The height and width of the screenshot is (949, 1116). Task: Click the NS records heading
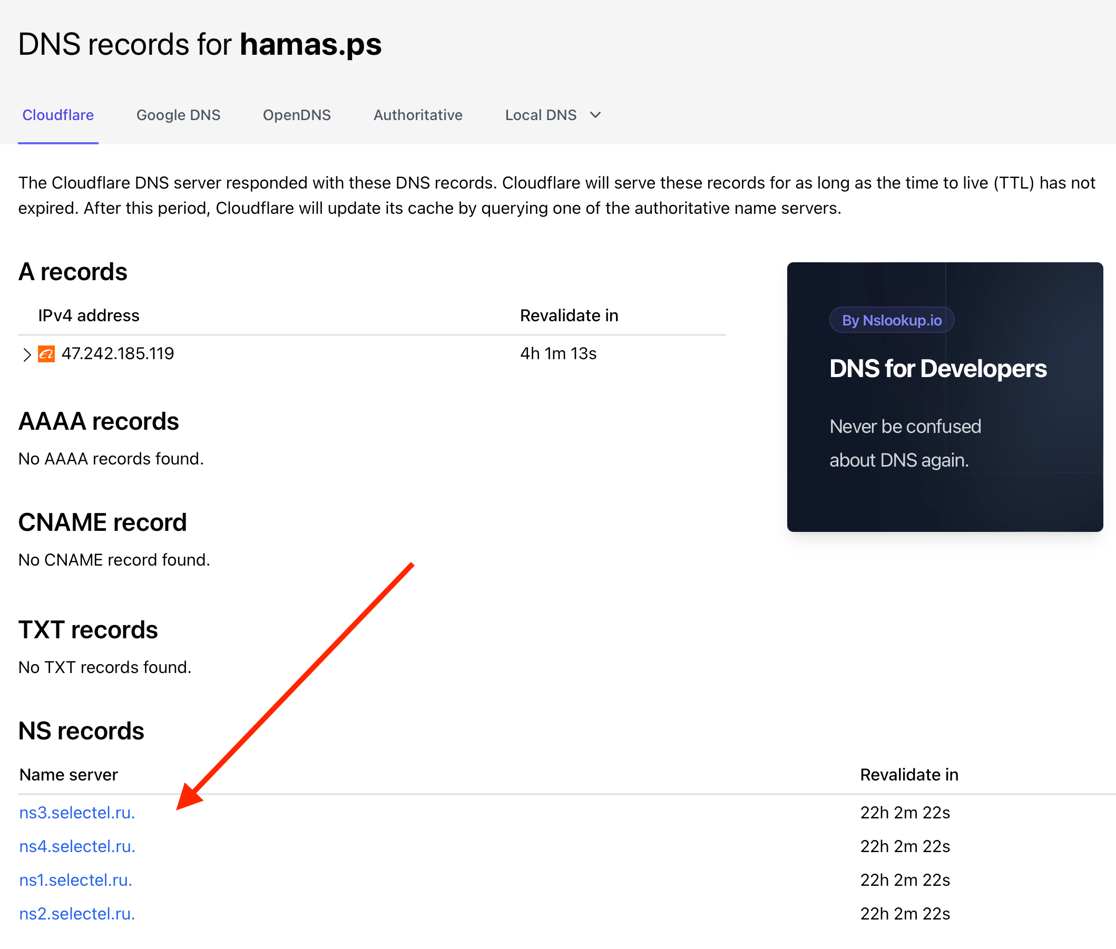pos(81,731)
